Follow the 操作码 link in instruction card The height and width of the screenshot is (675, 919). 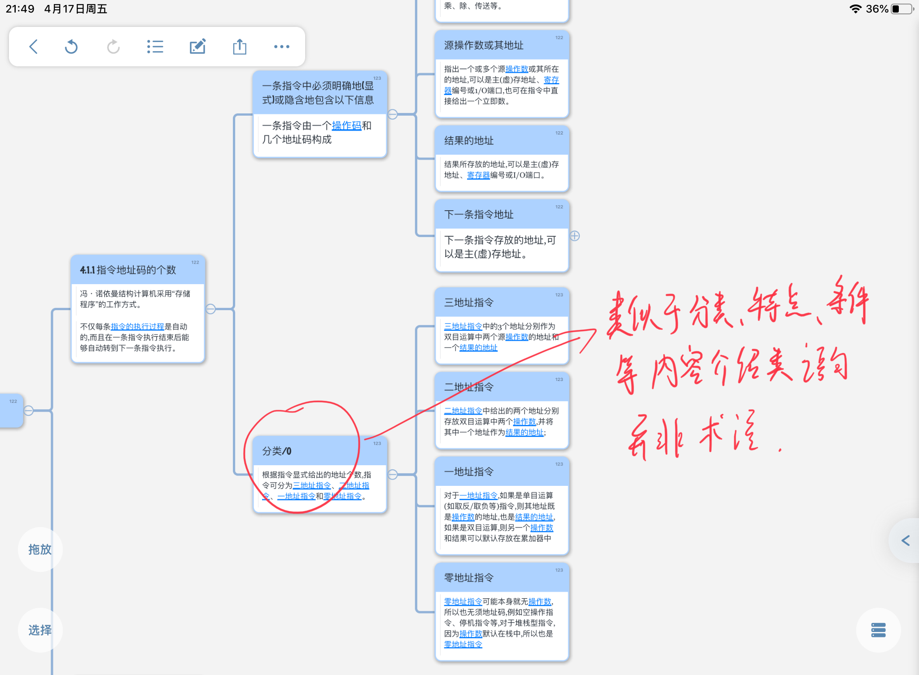click(346, 126)
